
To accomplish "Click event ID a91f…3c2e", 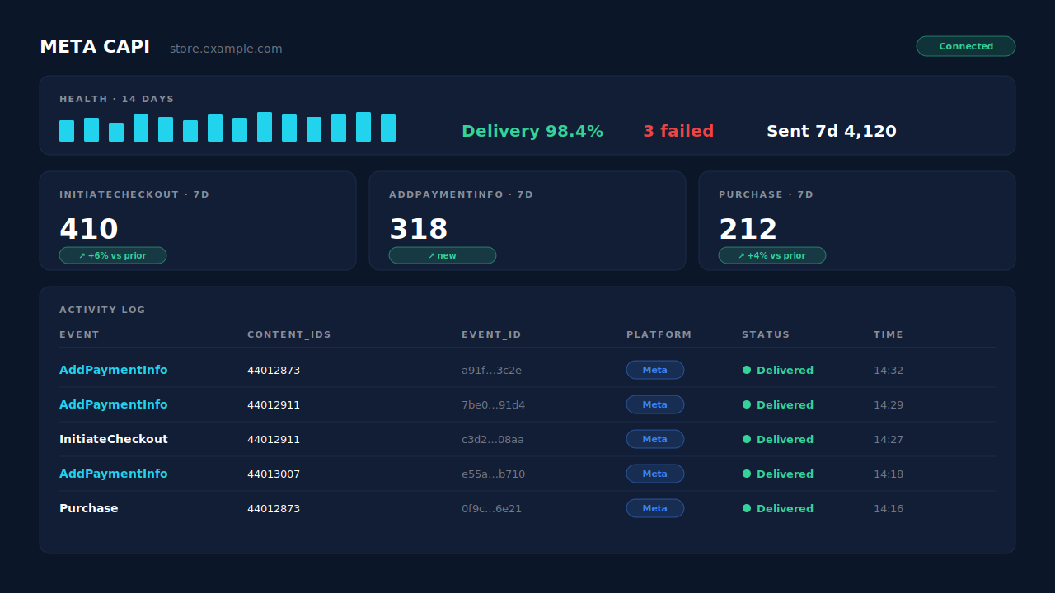I will 491,370.
